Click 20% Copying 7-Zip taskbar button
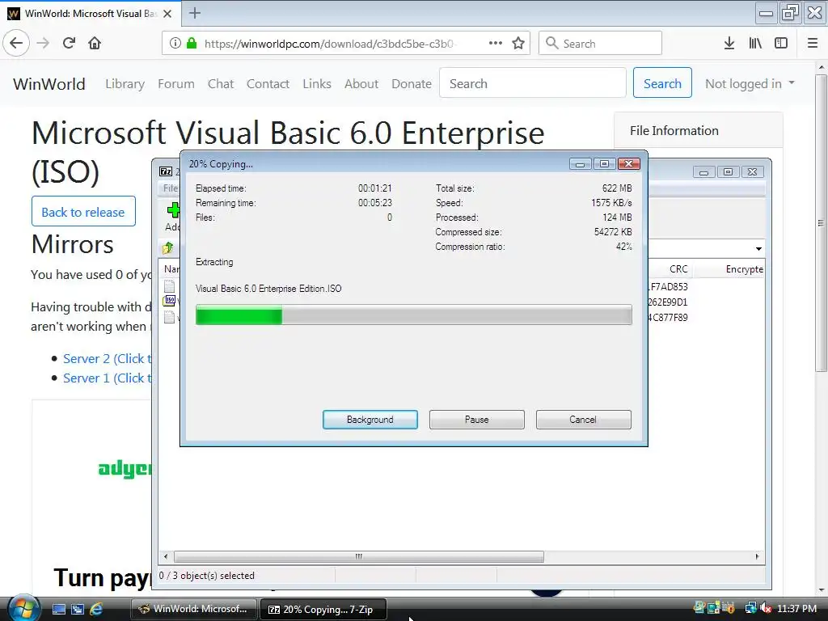828x621 pixels. point(323,609)
